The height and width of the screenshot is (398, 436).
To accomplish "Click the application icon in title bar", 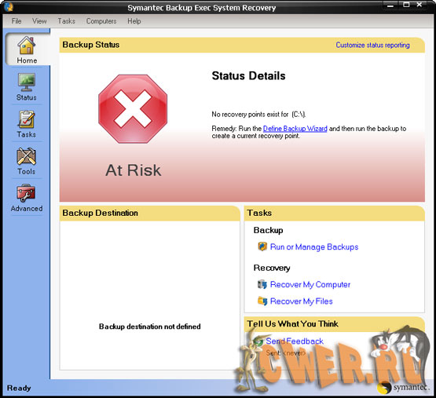I will (x=9, y=6).
